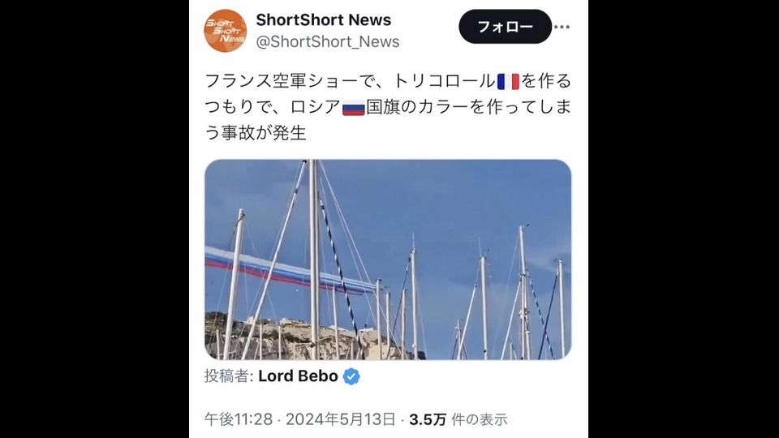This screenshot has width=779, height=438.
Task: Open the ShortShort News display name
Action: point(324,19)
